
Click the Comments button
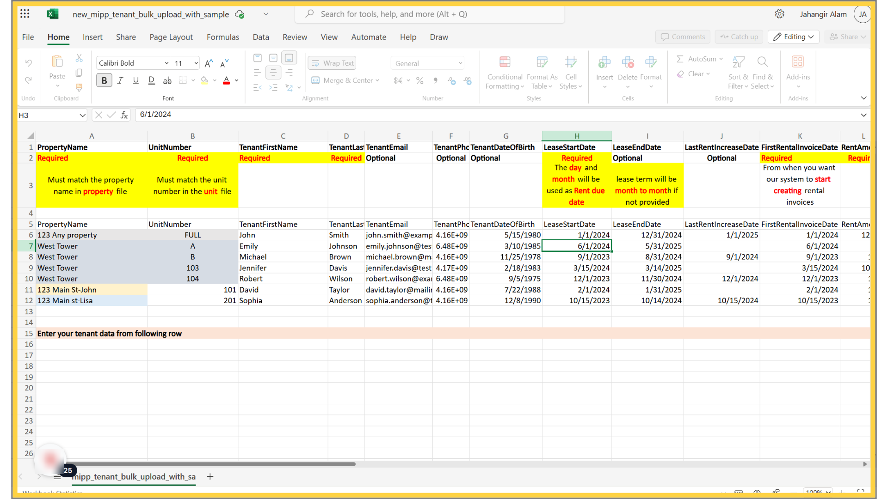[x=683, y=37]
